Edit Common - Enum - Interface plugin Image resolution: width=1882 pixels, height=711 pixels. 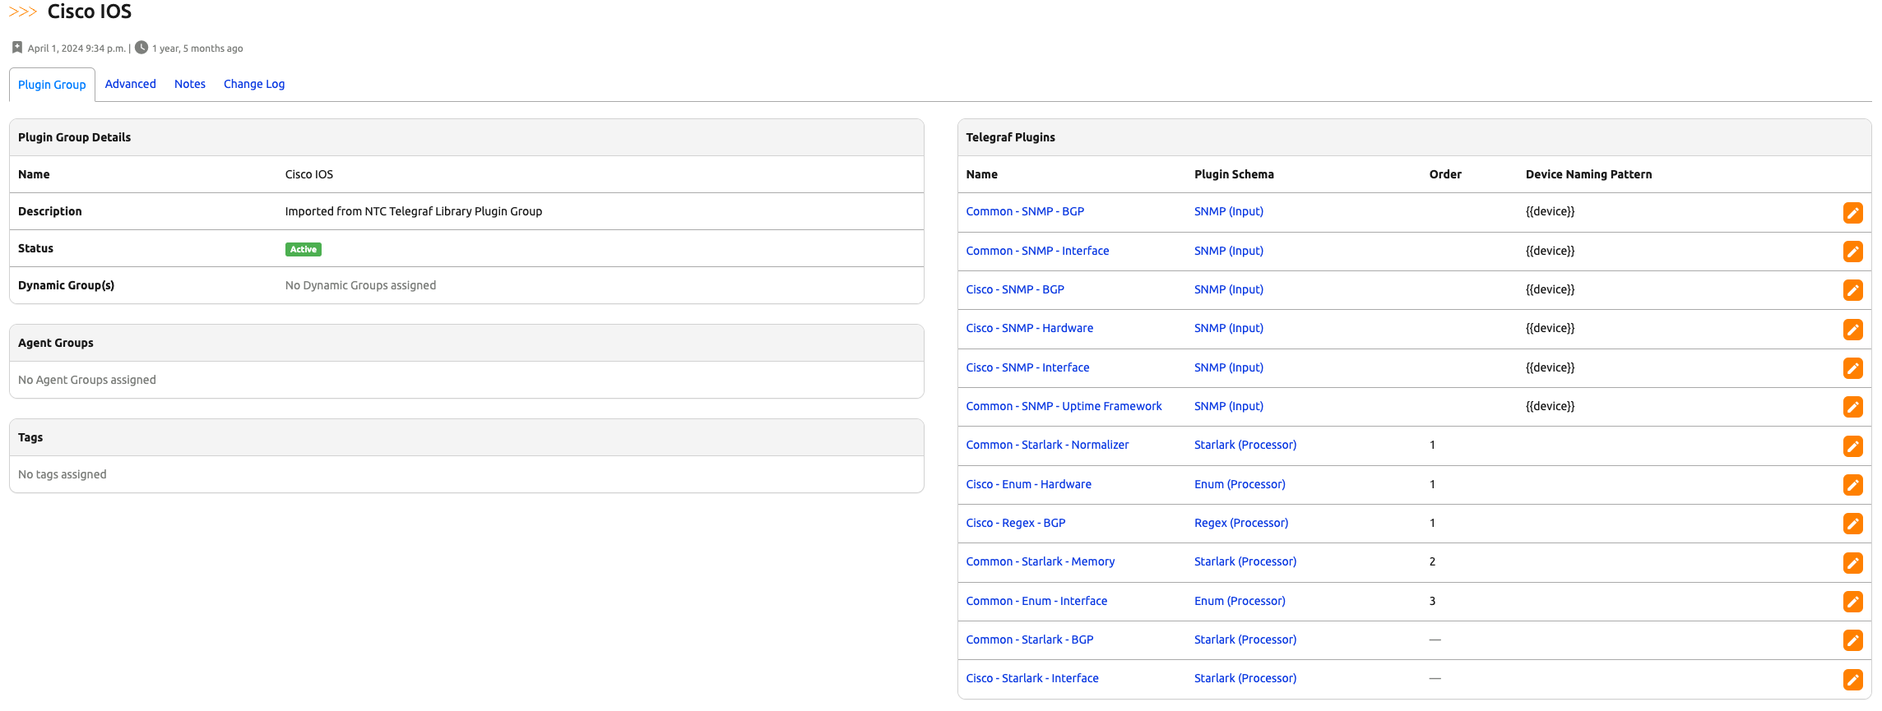click(1852, 602)
